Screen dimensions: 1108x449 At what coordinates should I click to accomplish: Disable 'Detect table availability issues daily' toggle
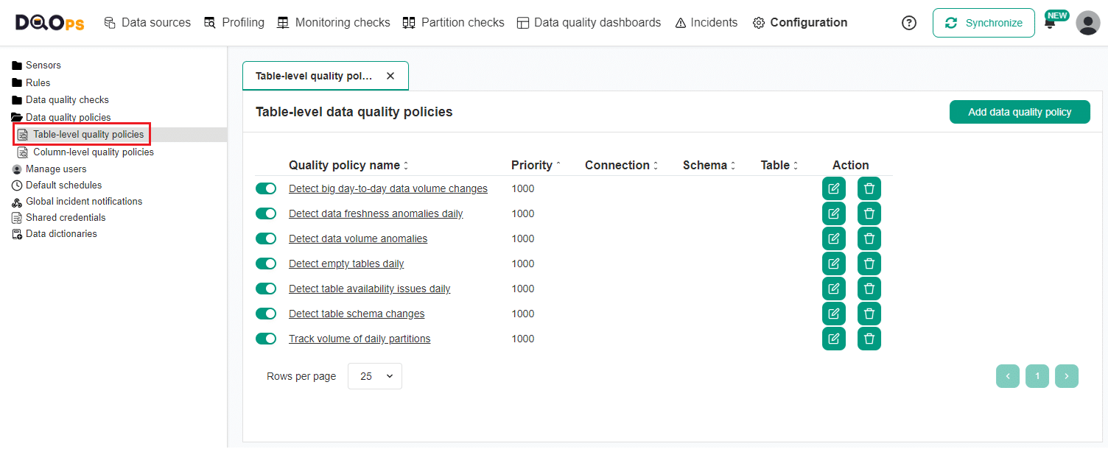click(x=266, y=289)
